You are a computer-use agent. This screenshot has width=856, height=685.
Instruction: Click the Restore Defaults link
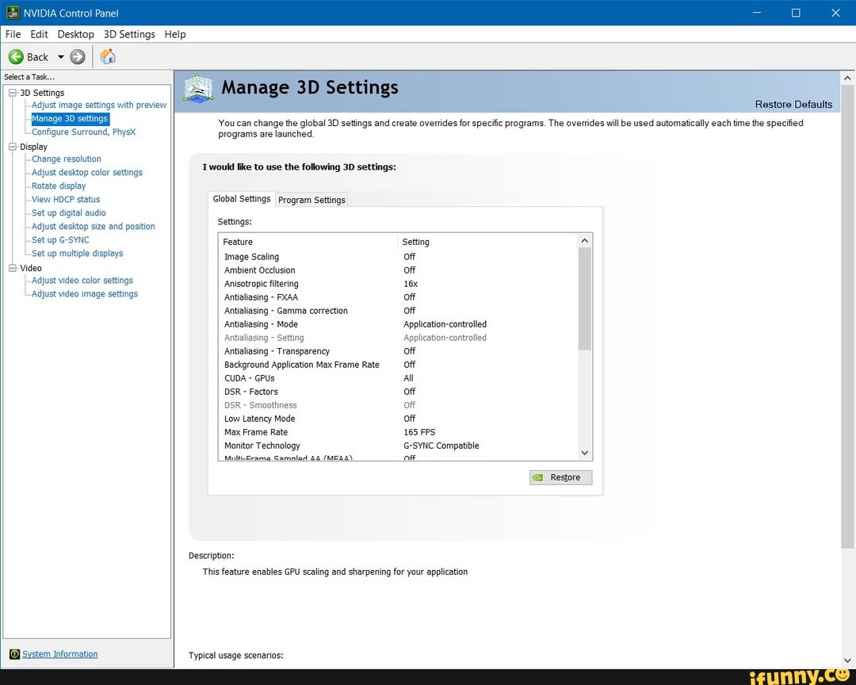(x=793, y=104)
